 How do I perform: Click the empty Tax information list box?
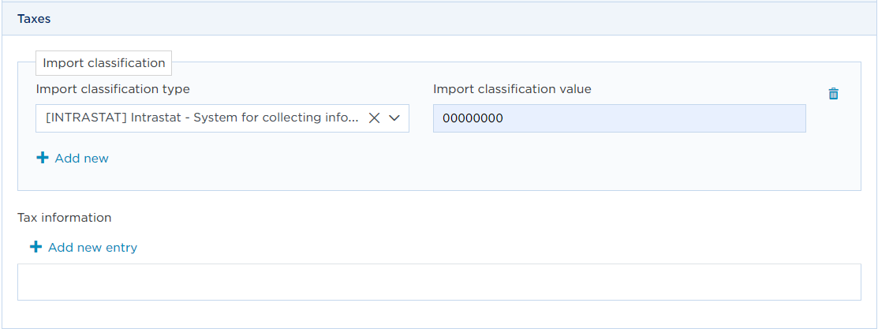pyautogui.click(x=439, y=282)
